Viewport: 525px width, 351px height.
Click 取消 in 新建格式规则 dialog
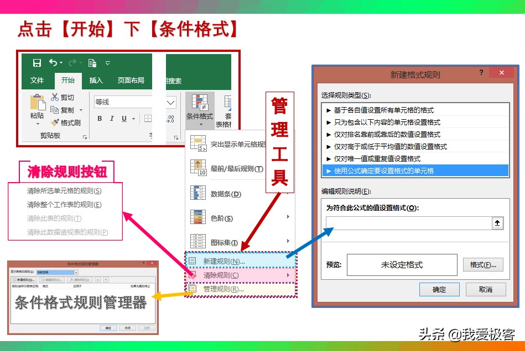click(x=486, y=290)
